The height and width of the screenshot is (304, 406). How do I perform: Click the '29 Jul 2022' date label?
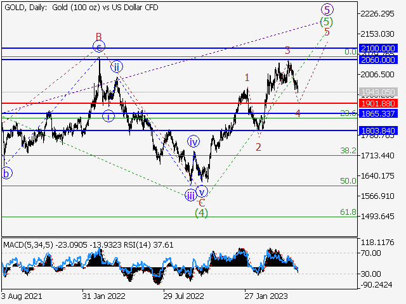pyautogui.click(x=183, y=296)
